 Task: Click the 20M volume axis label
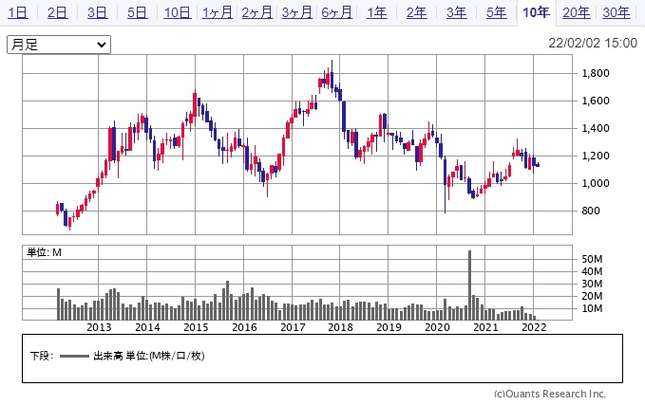coord(592,296)
